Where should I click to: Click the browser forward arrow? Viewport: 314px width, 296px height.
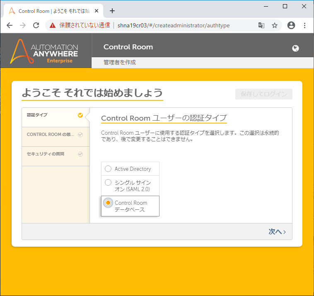(x=23, y=25)
